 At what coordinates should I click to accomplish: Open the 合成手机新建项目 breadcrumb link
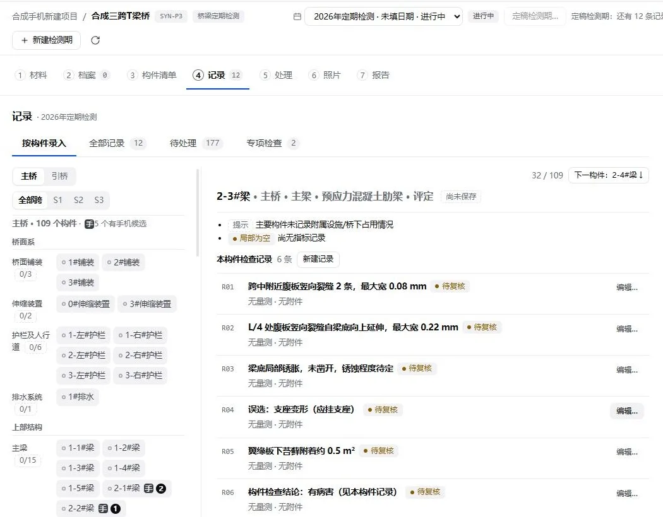pos(45,16)
